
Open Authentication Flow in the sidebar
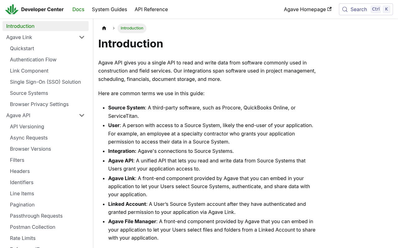tap(47, 60)
